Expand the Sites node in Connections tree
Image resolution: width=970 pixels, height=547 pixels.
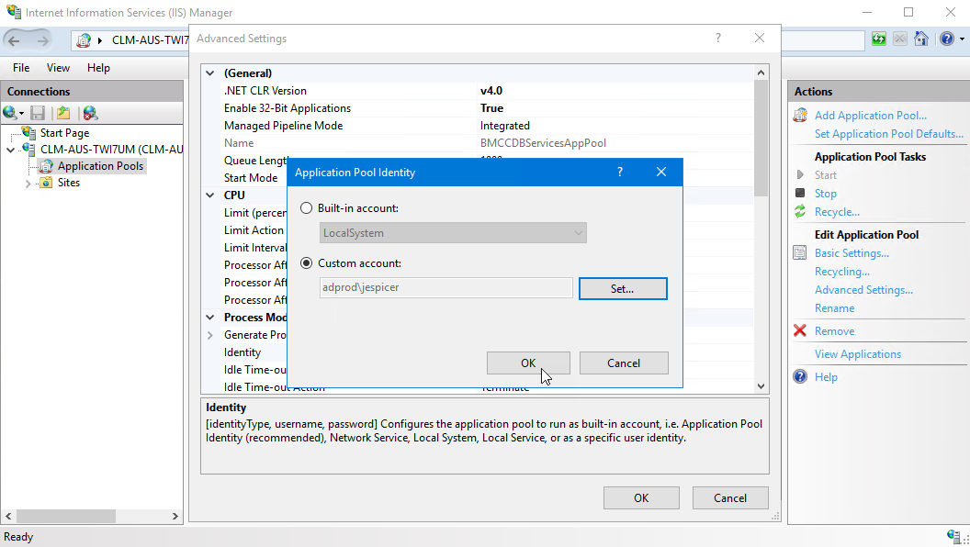28,184
